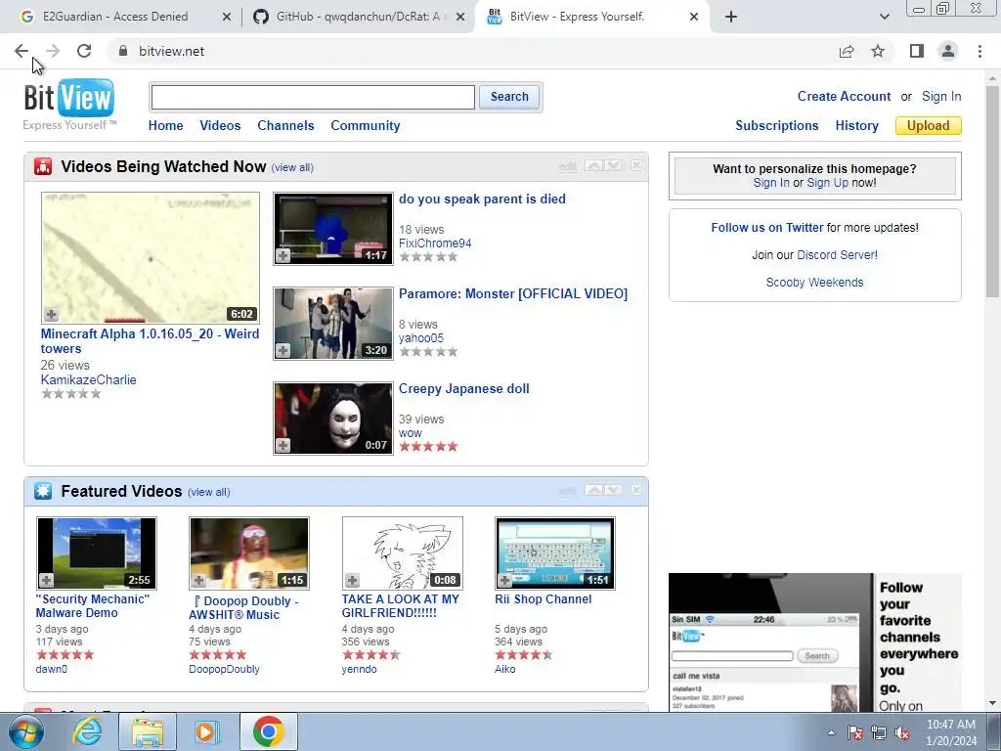Click the share page icon in address bar
1001x751 pixels.
tap(847, 51)
